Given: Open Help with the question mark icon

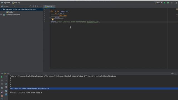Looking at the screenshot, I should tap(2, 99).
